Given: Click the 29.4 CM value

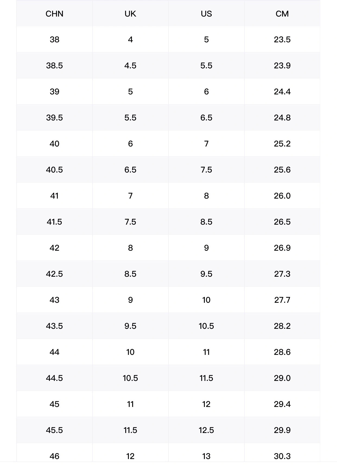Looking at the screenshot, I should 282,404.
